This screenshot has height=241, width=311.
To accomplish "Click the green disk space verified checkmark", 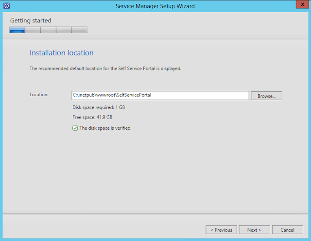I will 75,128.
